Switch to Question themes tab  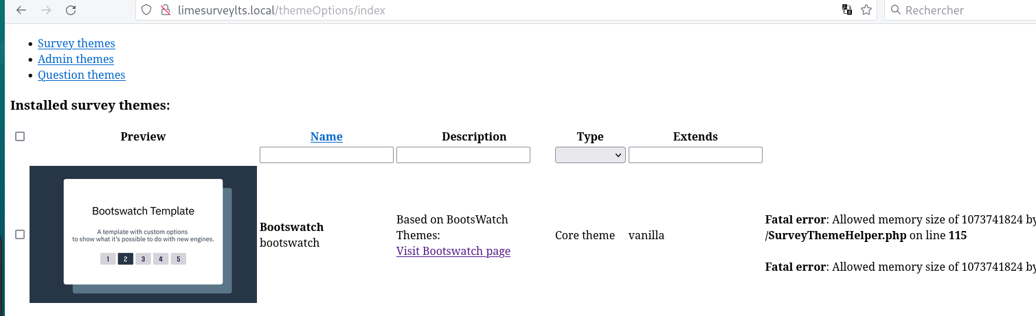(x=81, y=75)
